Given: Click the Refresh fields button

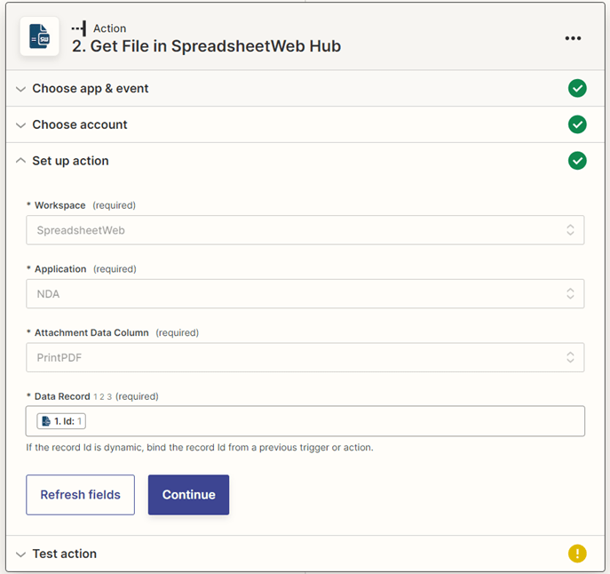Looking at the screenshot, I should tap(81, 495).
